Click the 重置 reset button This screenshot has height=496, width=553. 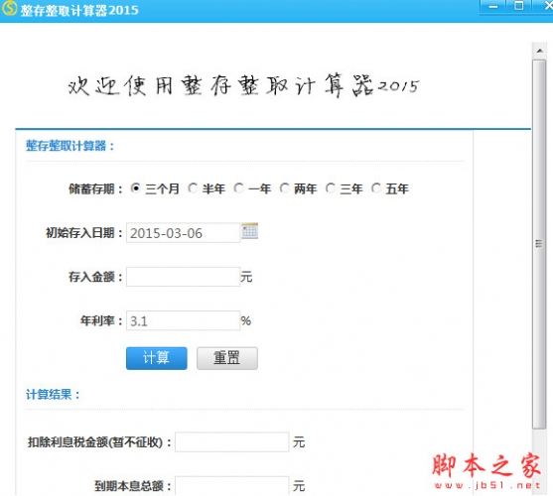click(227, 358)
